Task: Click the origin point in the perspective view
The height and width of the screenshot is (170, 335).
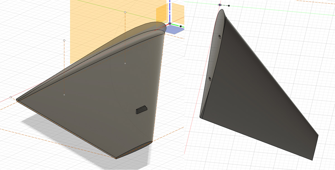Action: (170, 23)
